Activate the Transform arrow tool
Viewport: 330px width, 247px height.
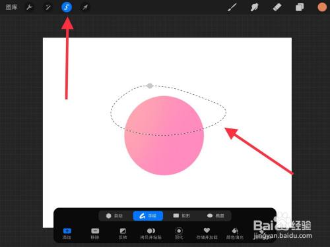[85, 7]
